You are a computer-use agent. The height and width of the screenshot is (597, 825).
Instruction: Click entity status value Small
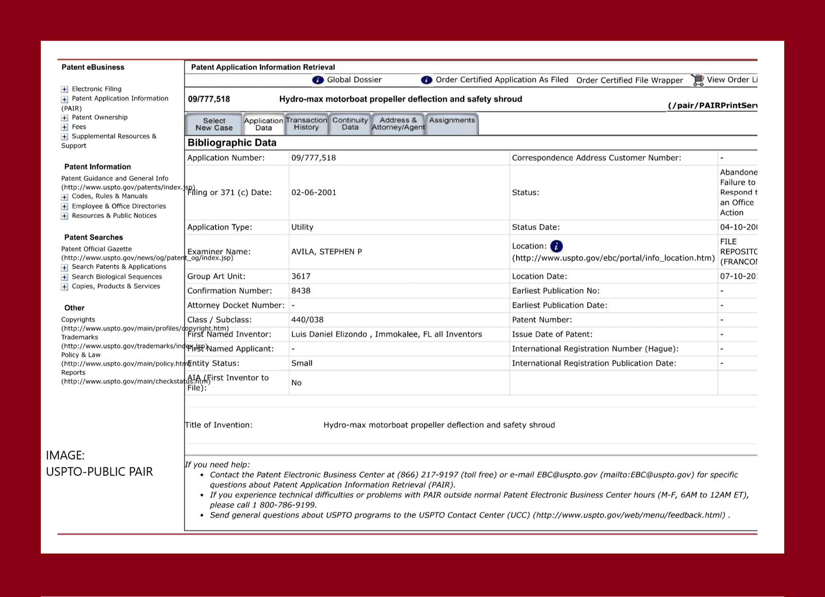pyautogui.click(x=302, y=363)
